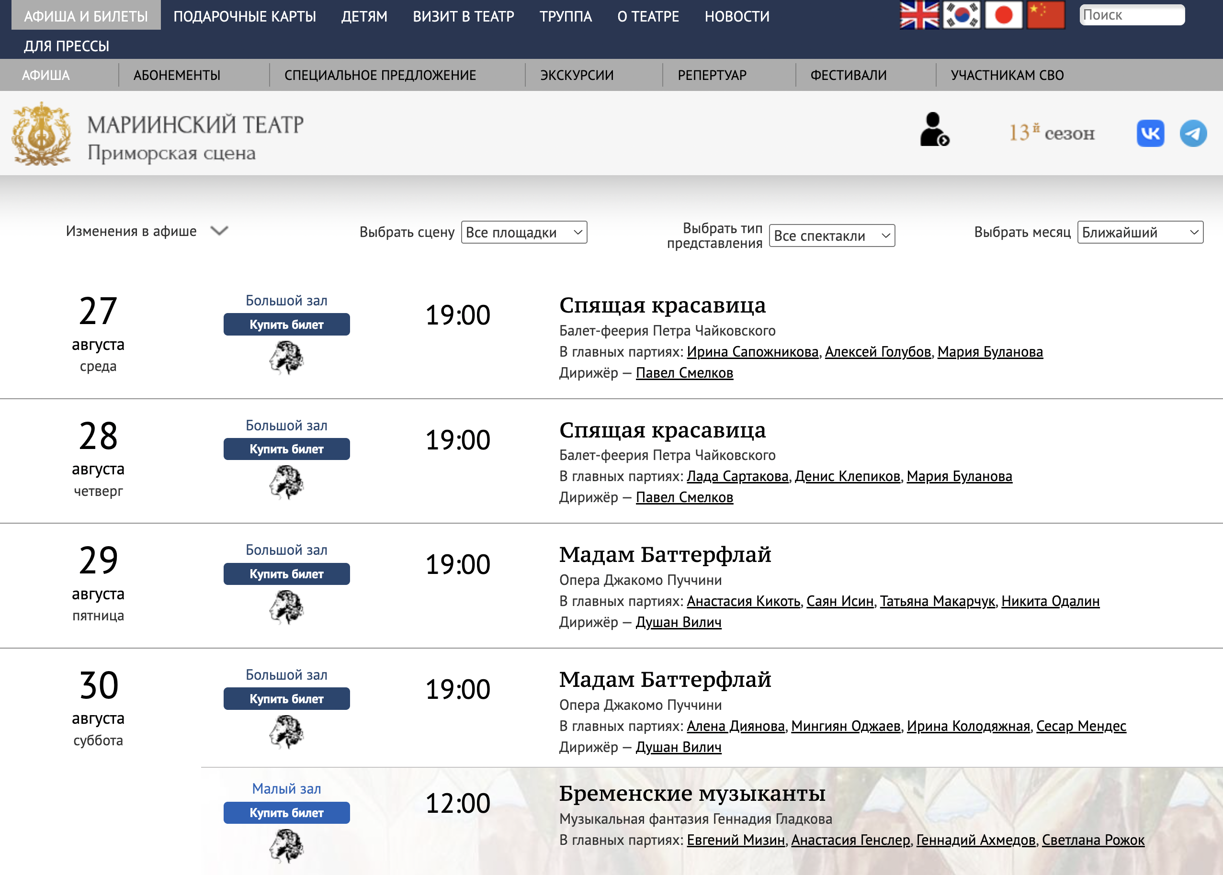Click Большой зал venue link for 27 августа
This screenshot has height=875, width=1223.
[x=286, y=301]
